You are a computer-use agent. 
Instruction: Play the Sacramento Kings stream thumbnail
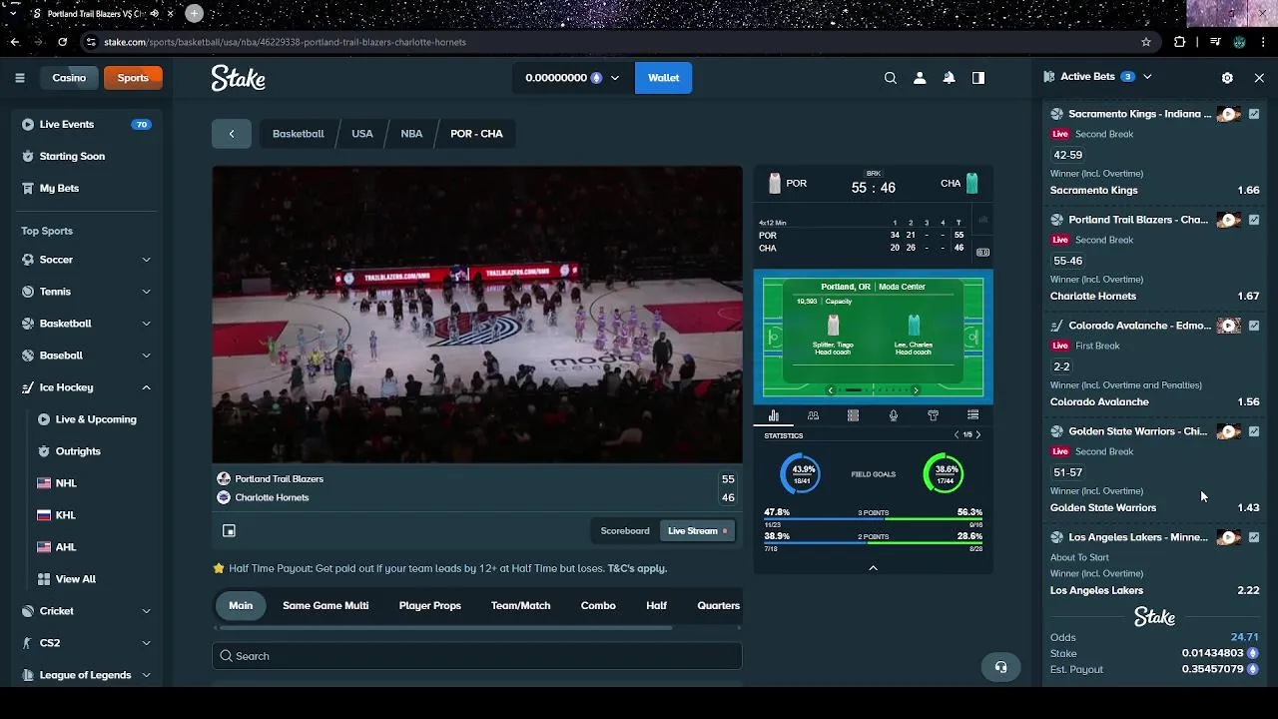(x=1229, y=114)
